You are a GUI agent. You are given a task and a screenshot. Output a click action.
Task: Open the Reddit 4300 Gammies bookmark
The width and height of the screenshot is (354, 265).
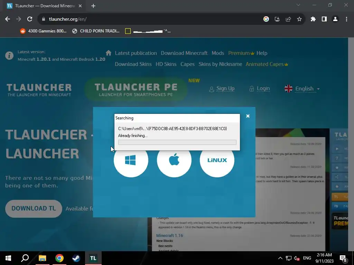(43, 31)
